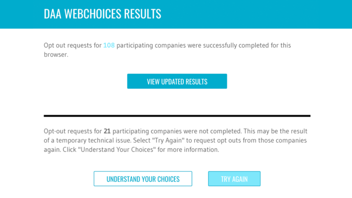Click the words "Opt out requests for" in first paragraph
352x198 pixels.
(x=72, y=45)
